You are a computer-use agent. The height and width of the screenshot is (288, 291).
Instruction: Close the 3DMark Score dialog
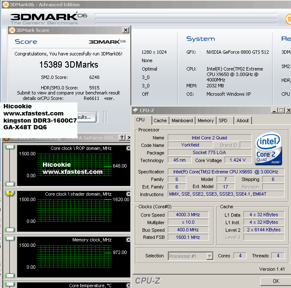126,30
